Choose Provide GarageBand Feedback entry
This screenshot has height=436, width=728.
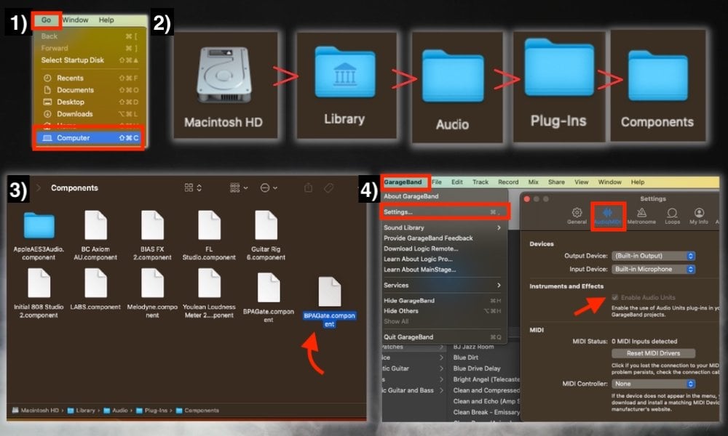pos(444,238)
